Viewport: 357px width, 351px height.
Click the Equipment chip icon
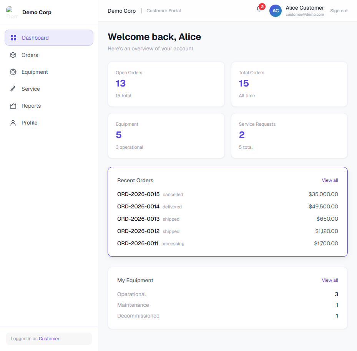click(13, 72)
